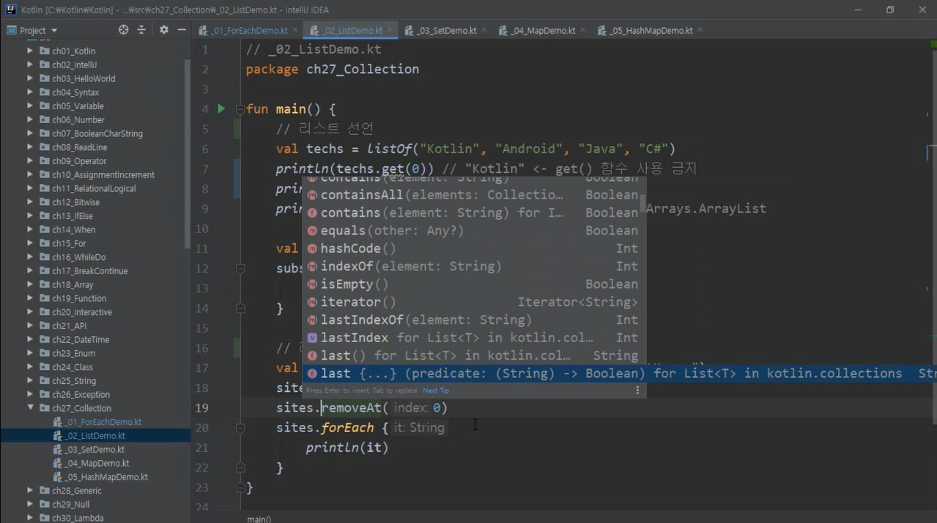
Task: Click the completion popup scrollbar thumb
Action: coord(642,203)
